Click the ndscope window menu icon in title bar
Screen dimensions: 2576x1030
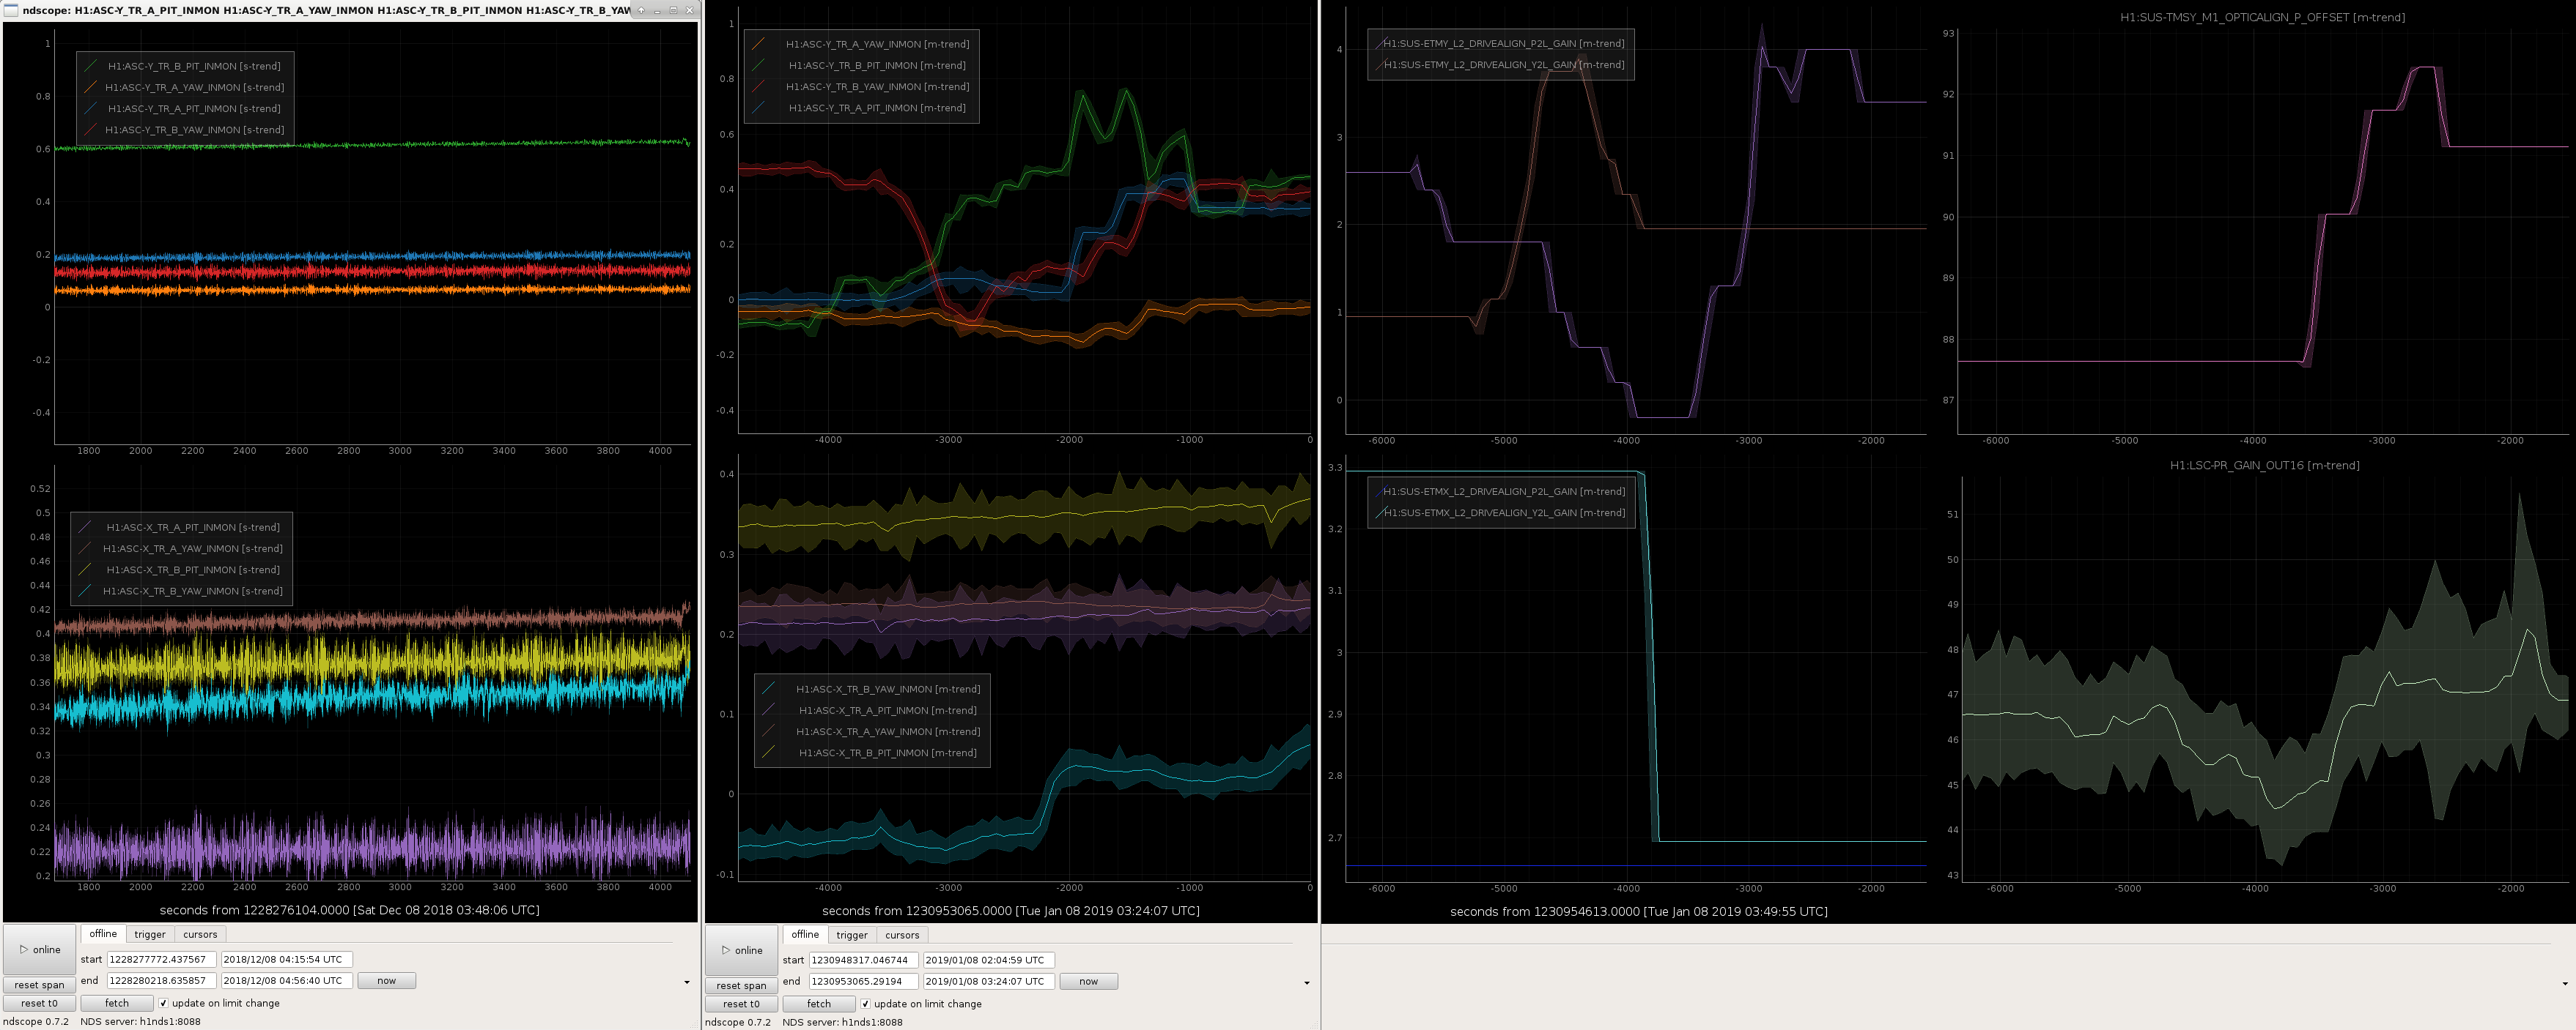[x=12, y=10]
